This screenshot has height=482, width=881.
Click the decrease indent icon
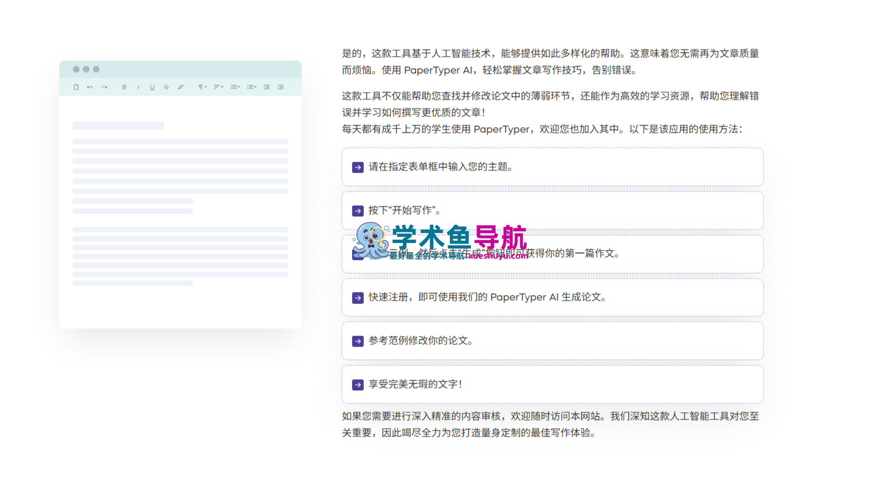tap(280, 87)
